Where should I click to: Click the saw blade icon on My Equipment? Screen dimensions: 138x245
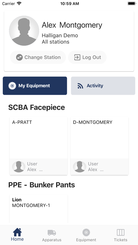tap(12, 86)
